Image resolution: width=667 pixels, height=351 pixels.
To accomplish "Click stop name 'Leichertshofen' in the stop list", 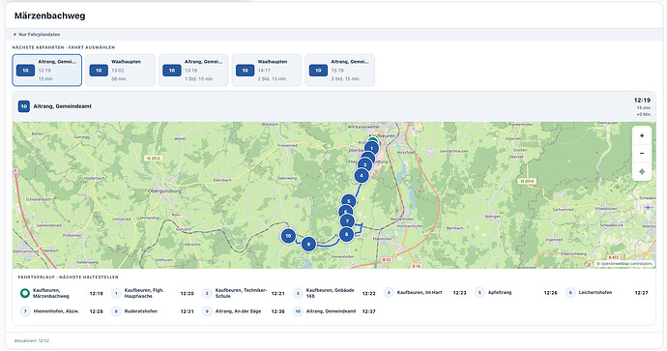I will (x=595, y=293).
